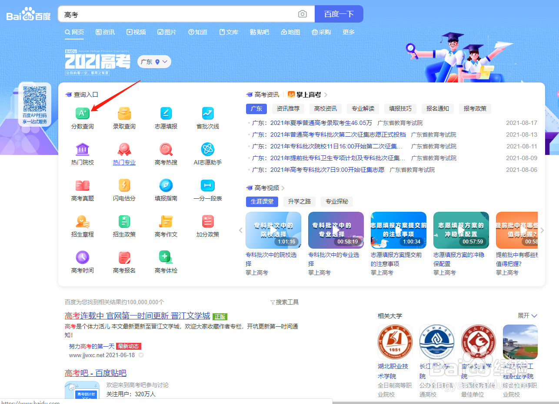
Task: Open the 高考时间 clock icon
Action: coord(83,257)
